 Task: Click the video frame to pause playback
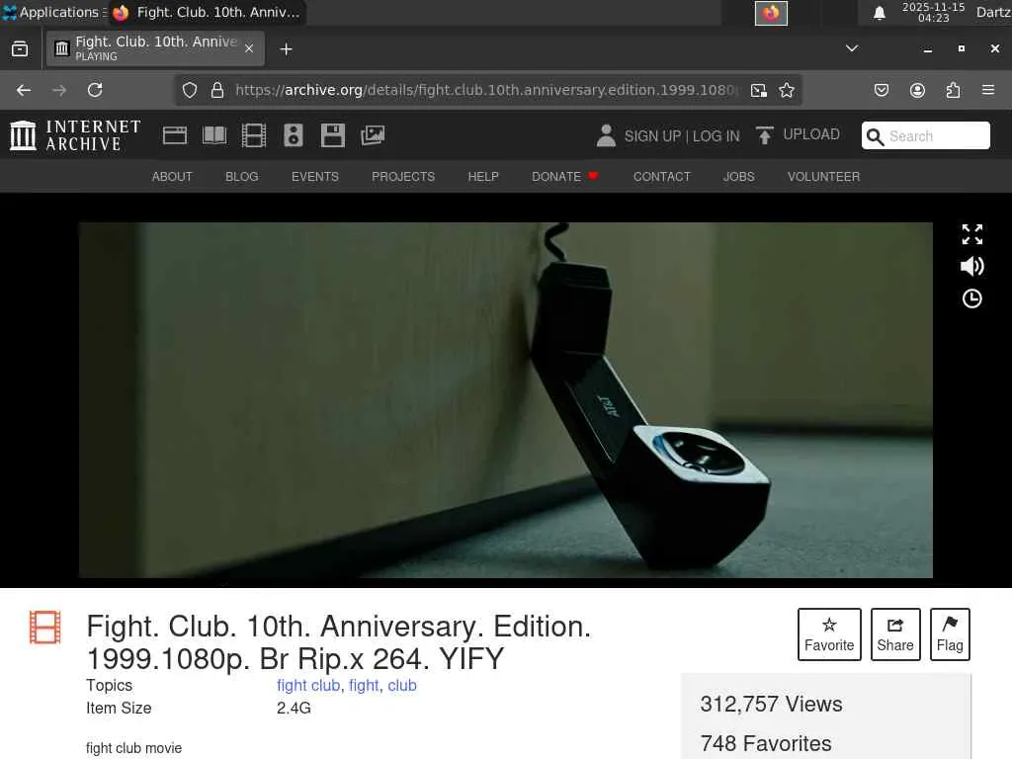[x=505, y=400]
